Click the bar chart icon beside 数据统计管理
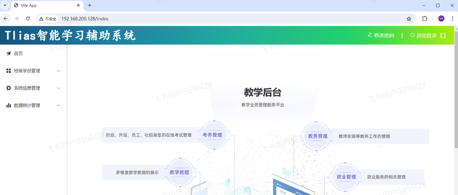458x195 pixels. 8,105
